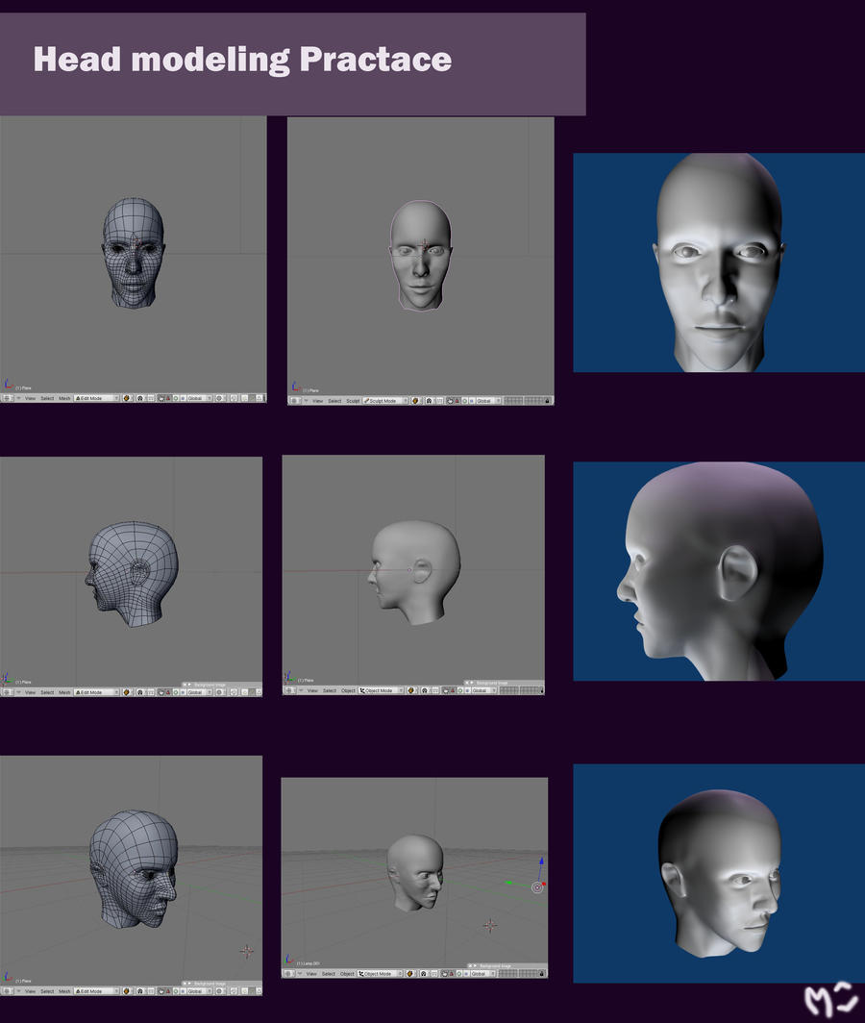Open the Edit Mode dropdown in the side-view wireframe viewport
This screenshot has width=865, height=1023.
96,692
